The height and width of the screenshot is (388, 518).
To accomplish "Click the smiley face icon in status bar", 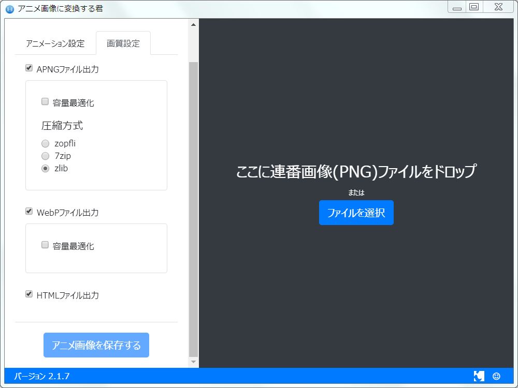I will point(496,376).
